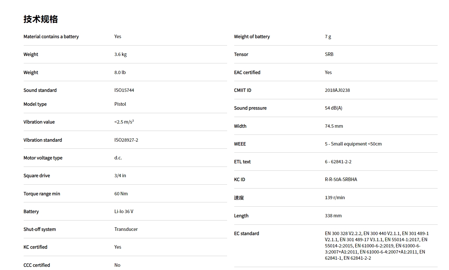Select the 3.6 kg weight value
The height and width of the screenshot is (270, 449).
pos(120,54)
